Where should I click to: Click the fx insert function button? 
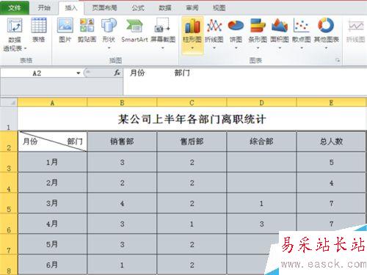(x=117, y=73)
